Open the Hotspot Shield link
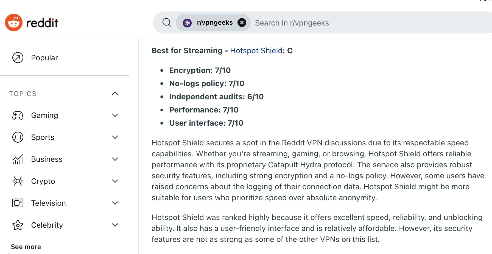Image resolution: width=492 pixels, height=254 pixels. coord(256,51)
